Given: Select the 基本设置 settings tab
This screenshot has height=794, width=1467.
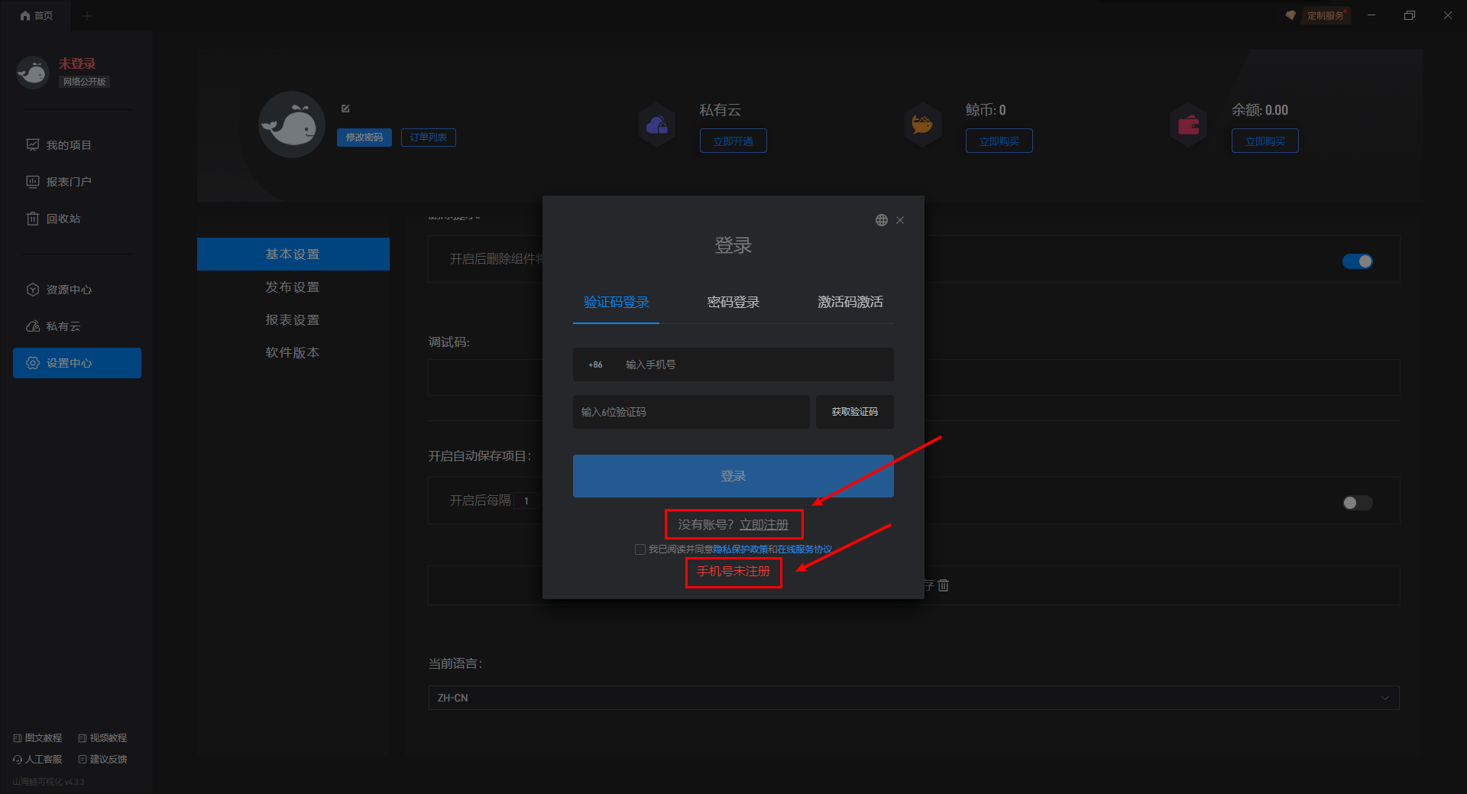Looking at the screenshot, I should pos(293,254).
